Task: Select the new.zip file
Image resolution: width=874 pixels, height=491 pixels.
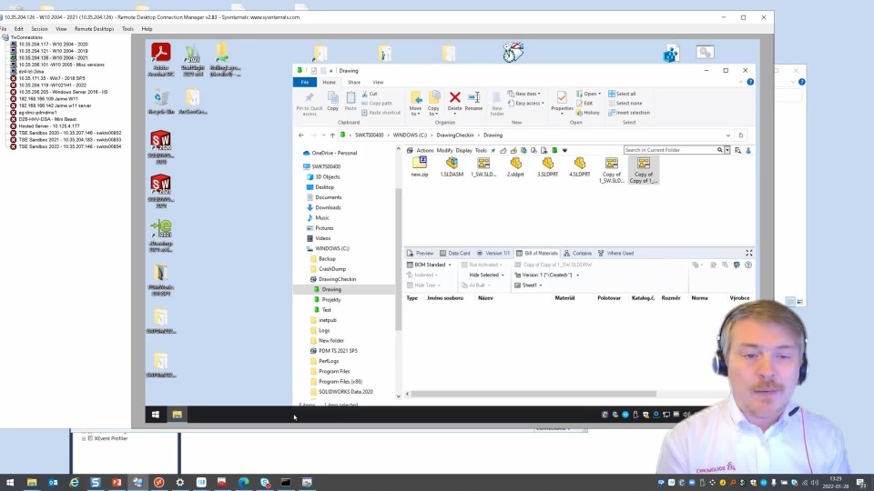Action: click(x=419, y=166)
